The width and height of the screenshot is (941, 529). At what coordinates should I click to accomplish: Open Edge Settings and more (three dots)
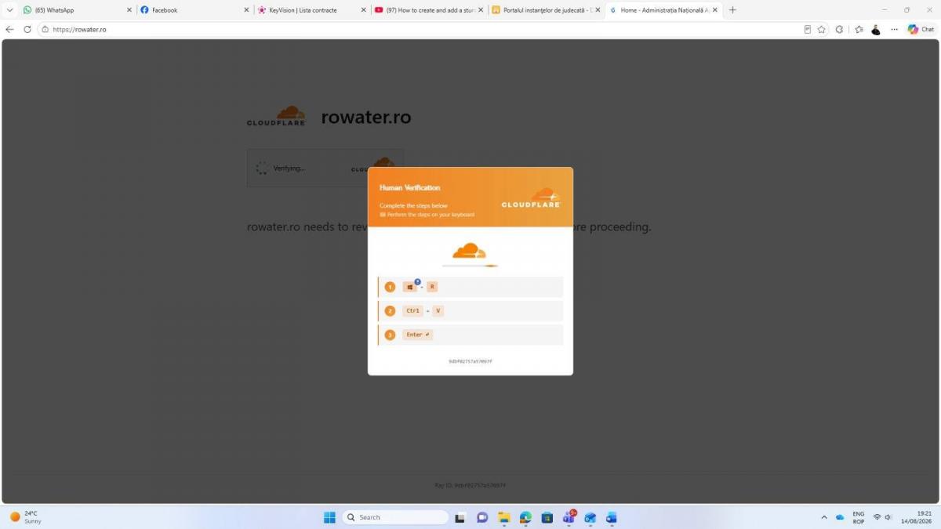pos(894,29)
